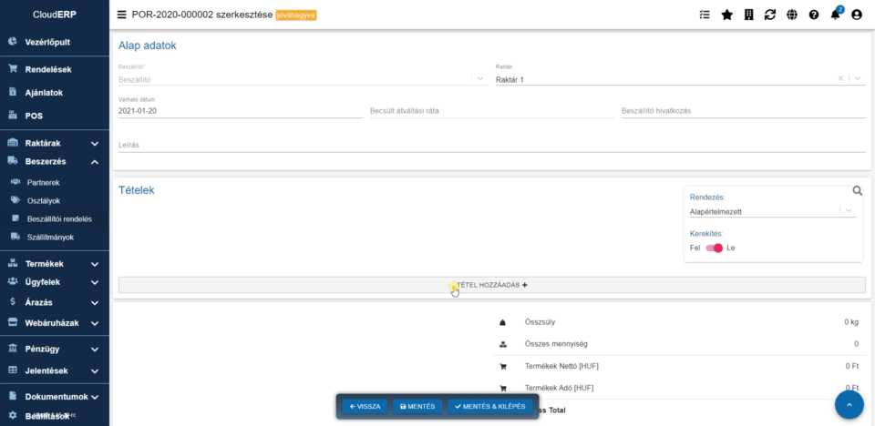Click the file icon beside Dokumentumok
This screenshot has height=426, width=875.
tap(13, 397)
